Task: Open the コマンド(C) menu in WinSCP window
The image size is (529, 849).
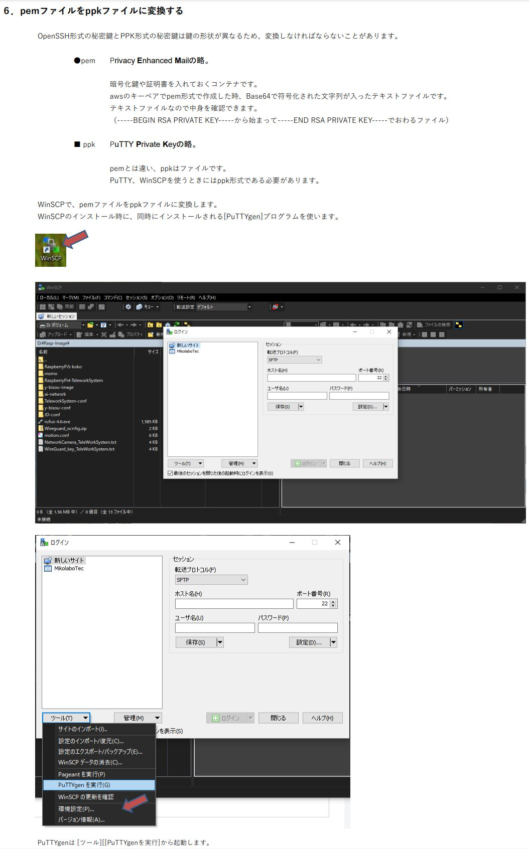Action: [x=113, y=297]
